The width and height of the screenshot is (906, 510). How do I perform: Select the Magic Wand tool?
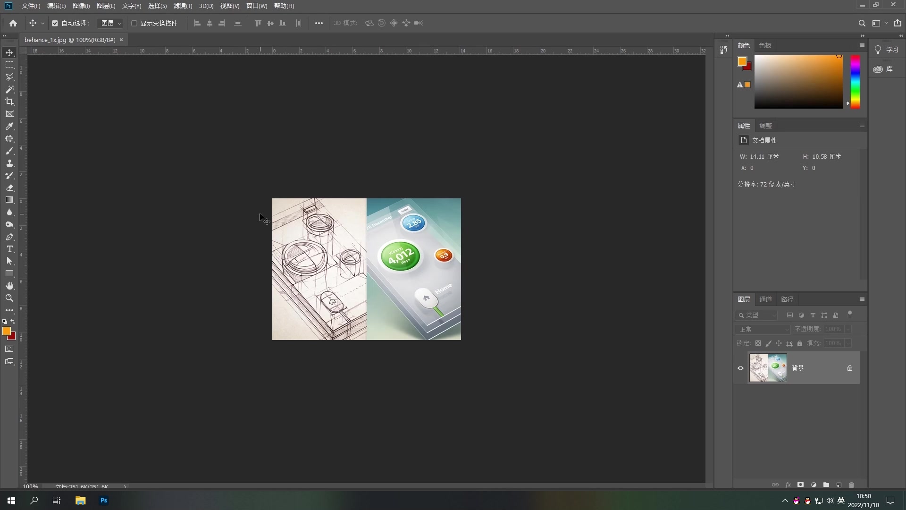9,89
